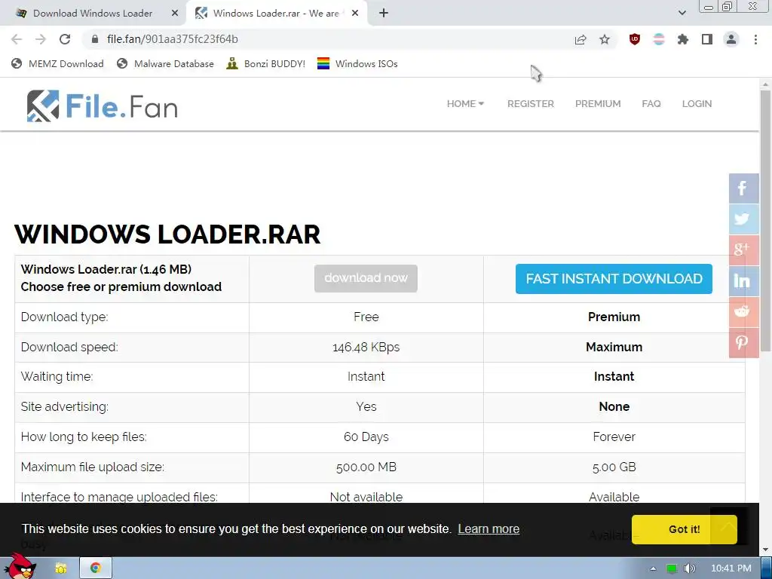Click the striped flag extension icon
Viewport: 772px width, 579px height.
tap(659, 39)
